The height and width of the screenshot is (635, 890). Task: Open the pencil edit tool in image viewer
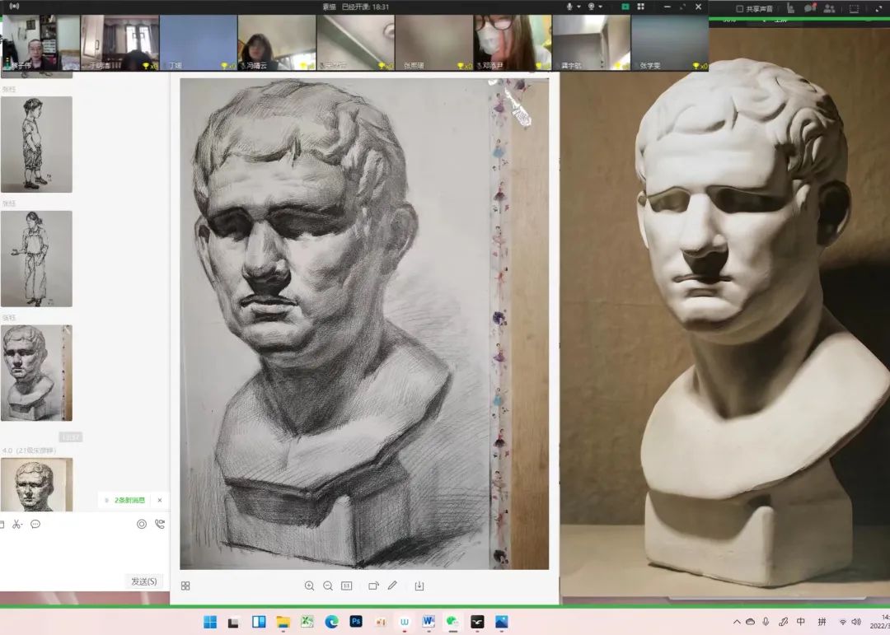(x=392, y=585)
